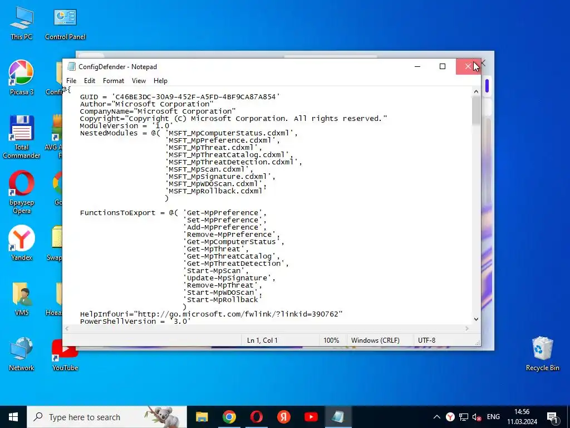Select the Control Panel desktop icon

click(x=65, y=23)
